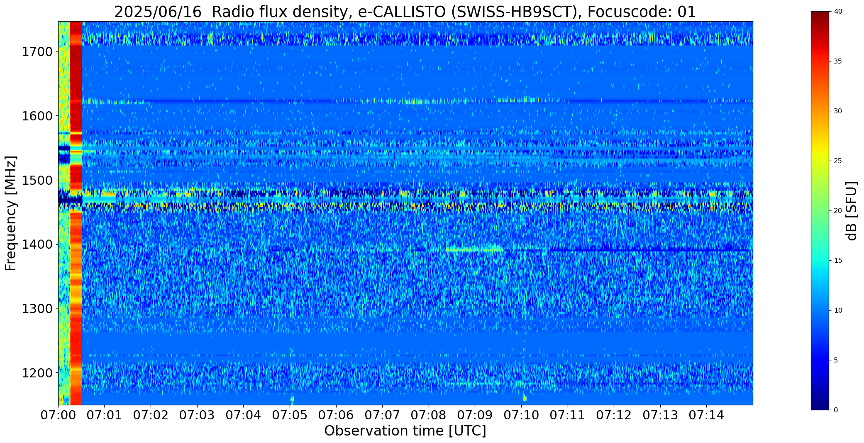The image size is (864, 443).
Task: Click the 'Frequency [MHz]' axis label
Action: [11, 213]
